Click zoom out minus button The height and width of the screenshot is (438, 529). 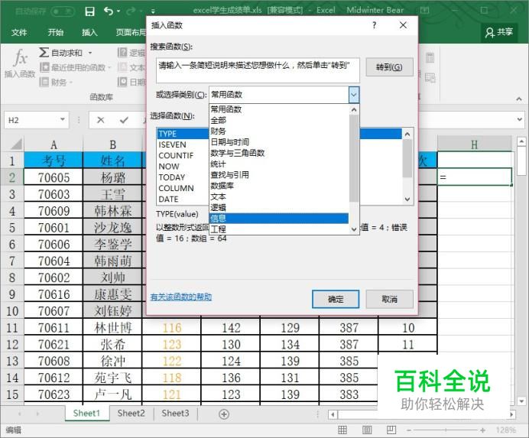(409, 430)
